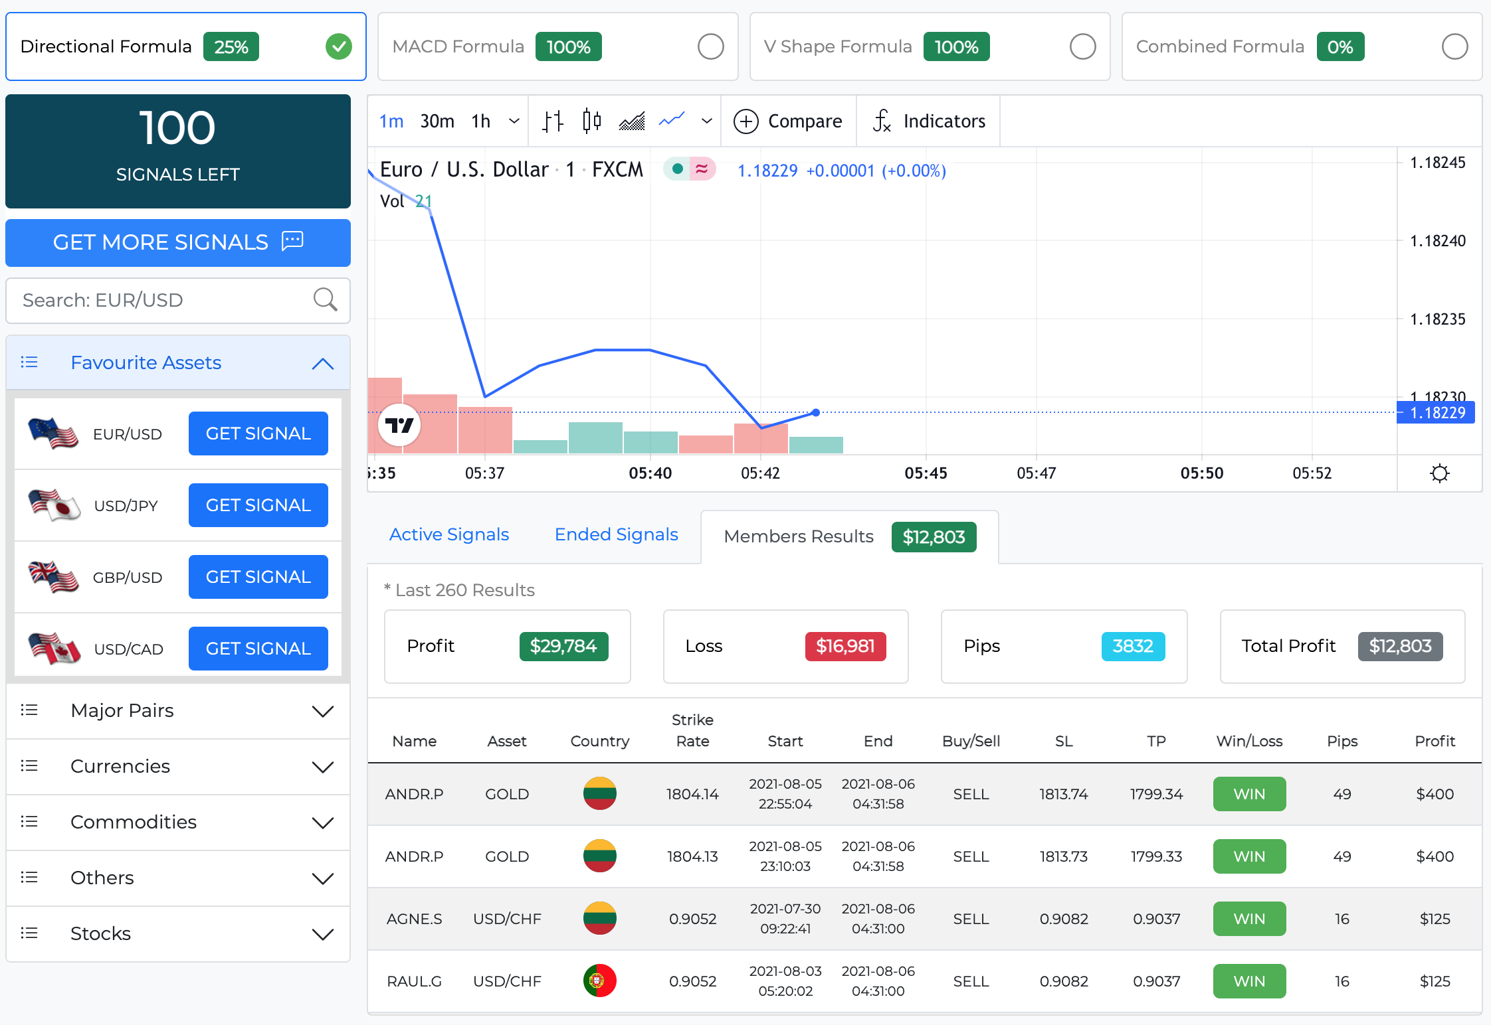Select the MACD Formula radio button
The image size is (1491, 1025).
[711, 46]
